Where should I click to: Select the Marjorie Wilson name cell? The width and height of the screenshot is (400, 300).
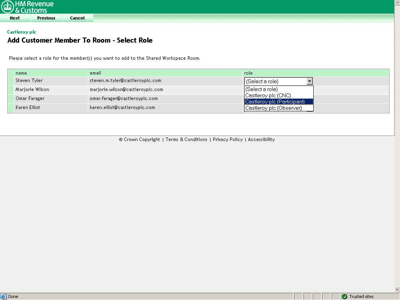coord(32,89)
